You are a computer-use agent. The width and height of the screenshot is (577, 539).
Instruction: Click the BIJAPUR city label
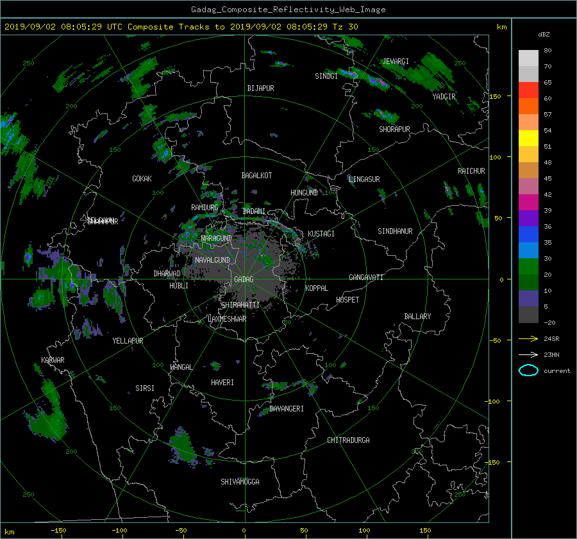pyautogui.click(x=260, y=88)
